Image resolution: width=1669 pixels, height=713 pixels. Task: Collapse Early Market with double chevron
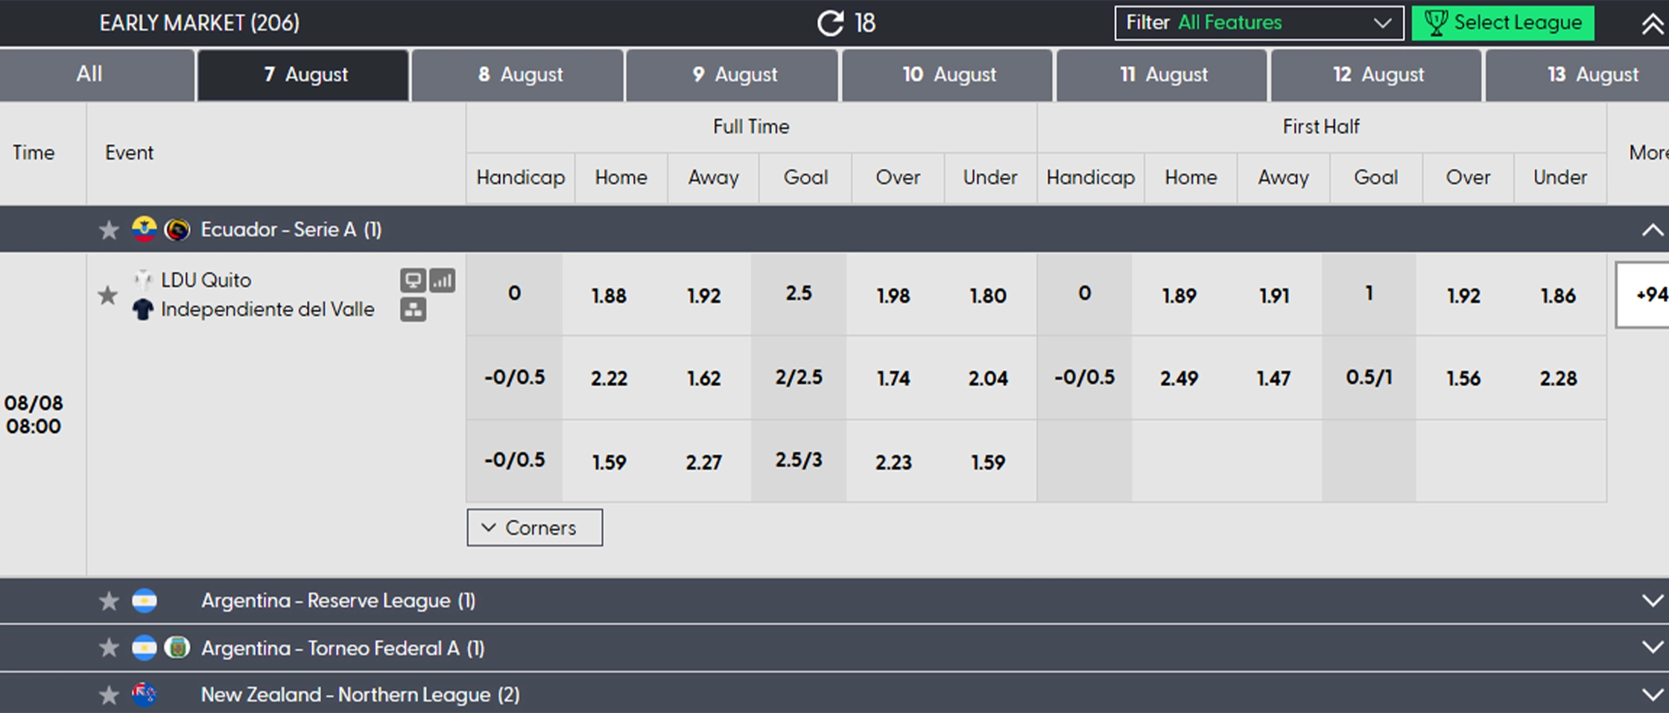pyautogui.click(x=1652, y=24)
